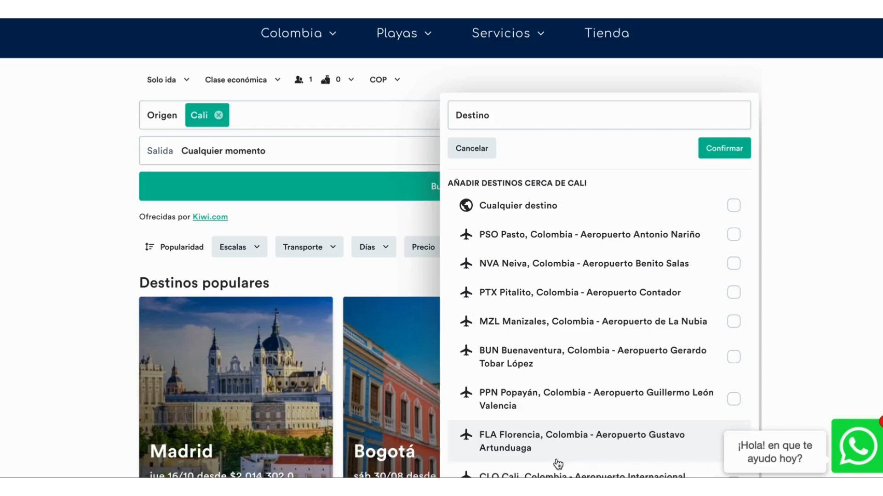Select BUN Buenaventura - Aeropuerto Gerardo Tobar López
Image resolution: width=883 pixels, height=496 pixels.
click(x=599, y=357)
